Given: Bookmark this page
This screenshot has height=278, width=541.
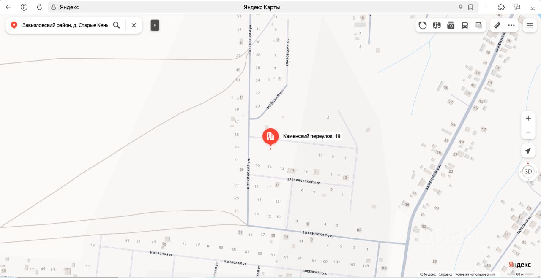Looking at the screenshot, I should tap(470, 7).
